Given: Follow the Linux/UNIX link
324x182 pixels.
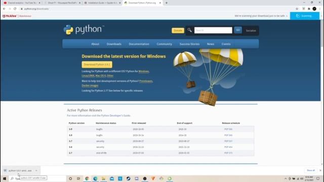Looking at the screenshot, I should click(x=88, y=76).
